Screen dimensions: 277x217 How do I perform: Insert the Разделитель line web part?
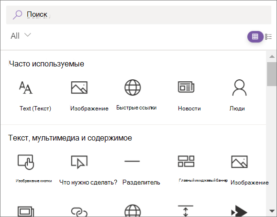pos(132,161)
